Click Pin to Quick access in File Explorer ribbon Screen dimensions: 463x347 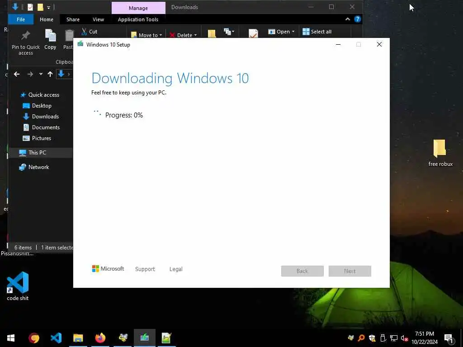coord(26,42)
